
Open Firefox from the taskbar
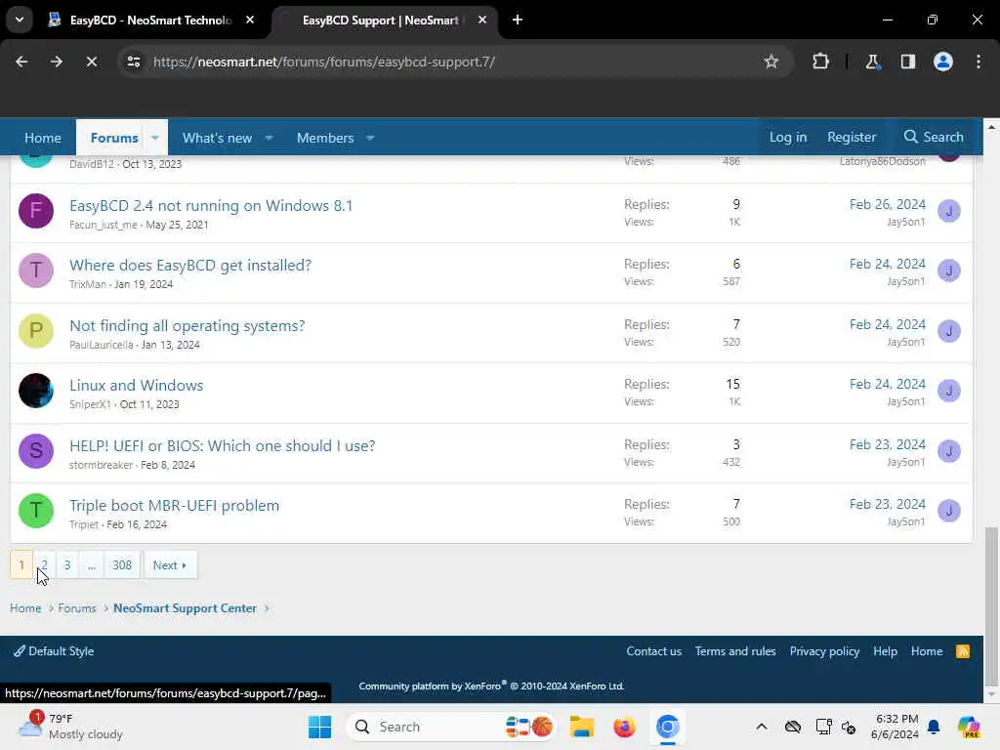tap(624, 727)
